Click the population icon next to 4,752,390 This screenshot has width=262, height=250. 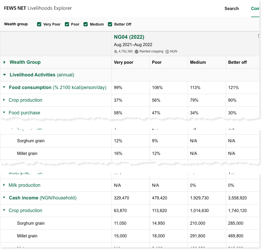point(116,51)
